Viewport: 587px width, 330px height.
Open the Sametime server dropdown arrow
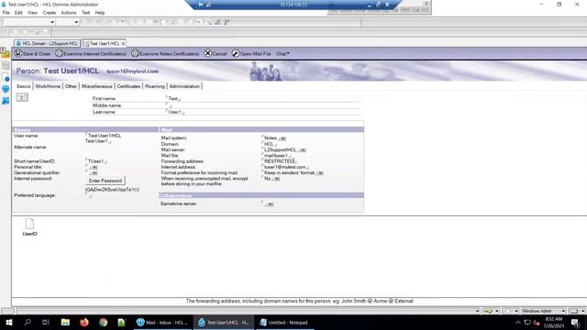[x=271, y=204]
